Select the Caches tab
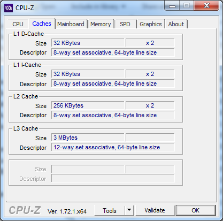The image size is (223, 221). [42, 24]
